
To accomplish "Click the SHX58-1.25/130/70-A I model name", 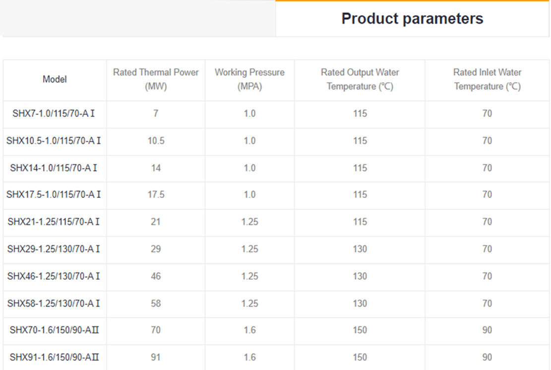I will click(x=54, y=303).
